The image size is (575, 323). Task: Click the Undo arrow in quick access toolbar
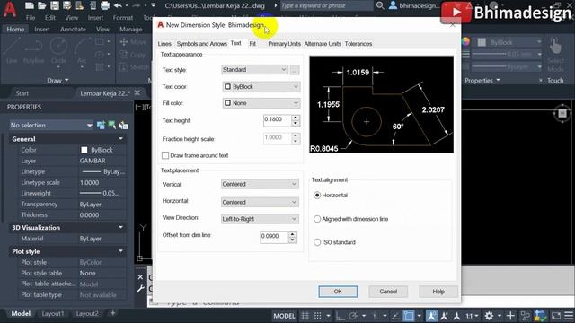pyautogui.click(x=118, y=5)
